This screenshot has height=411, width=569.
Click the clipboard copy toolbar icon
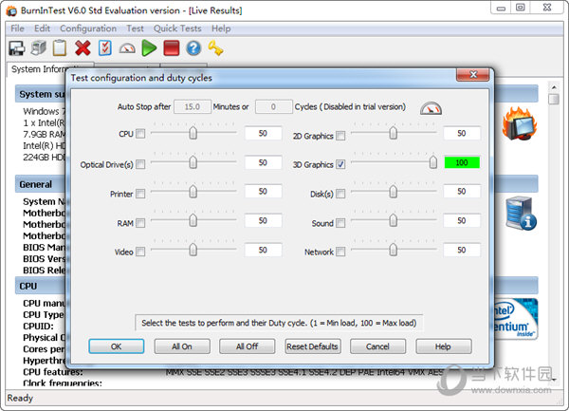(60, 47)
